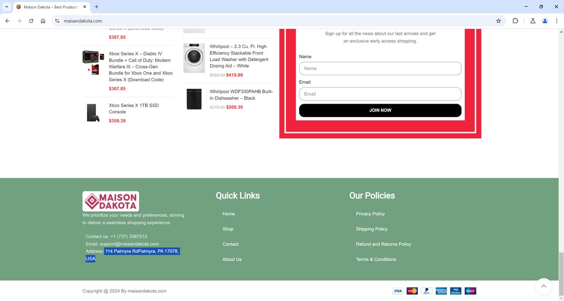Click the American Express payment icon
The image size is (564, 301).
pyautogui.click(x=441, y=291)
